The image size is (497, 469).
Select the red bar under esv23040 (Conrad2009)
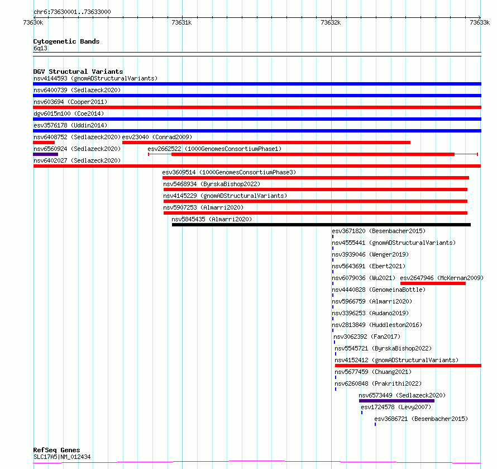[x=266, y=143]
